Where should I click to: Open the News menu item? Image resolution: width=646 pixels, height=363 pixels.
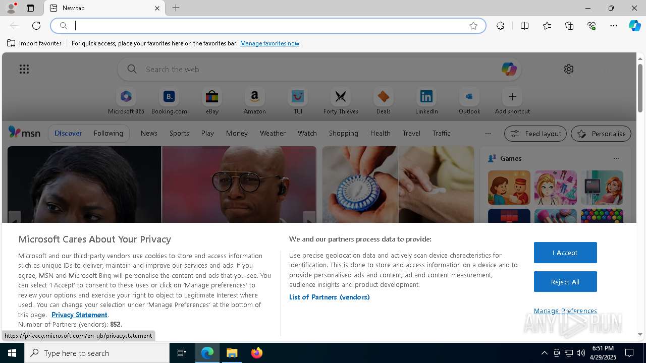click(149, 134)
